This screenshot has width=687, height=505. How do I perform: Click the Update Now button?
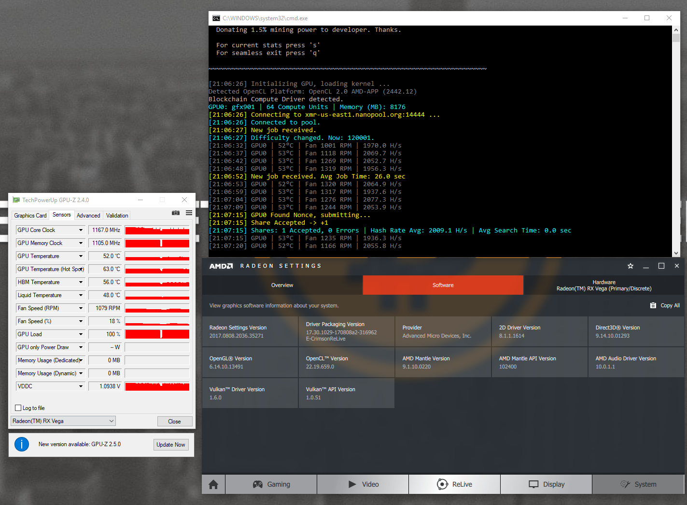pyautogui.click(x=171, y=445)
